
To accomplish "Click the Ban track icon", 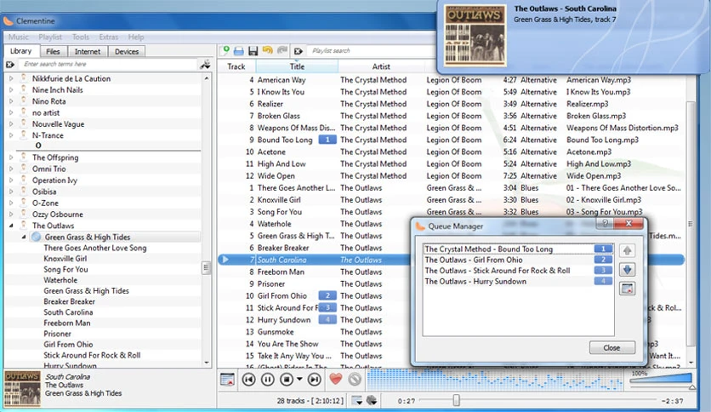I will click(355, 379).
